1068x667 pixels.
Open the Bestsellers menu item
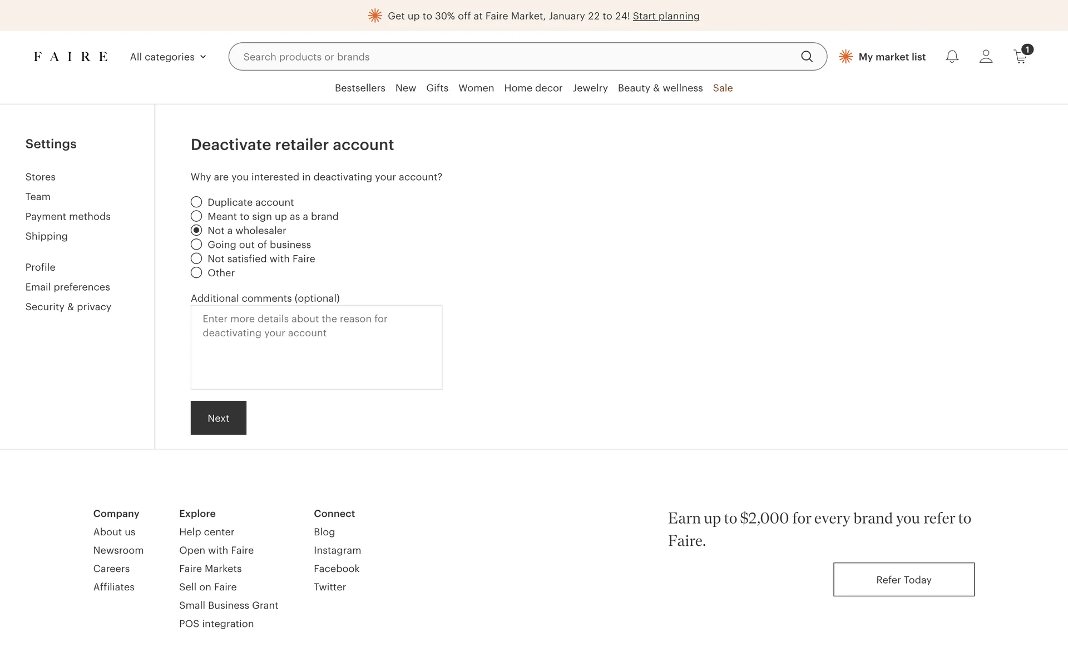click(x=360, y=88)
